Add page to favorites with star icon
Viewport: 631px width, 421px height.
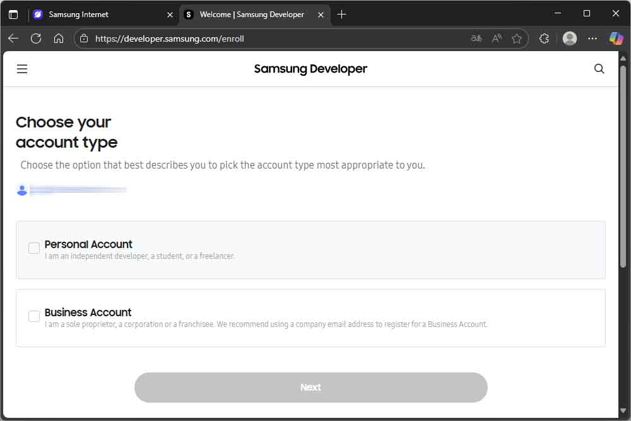coord(517,39)
